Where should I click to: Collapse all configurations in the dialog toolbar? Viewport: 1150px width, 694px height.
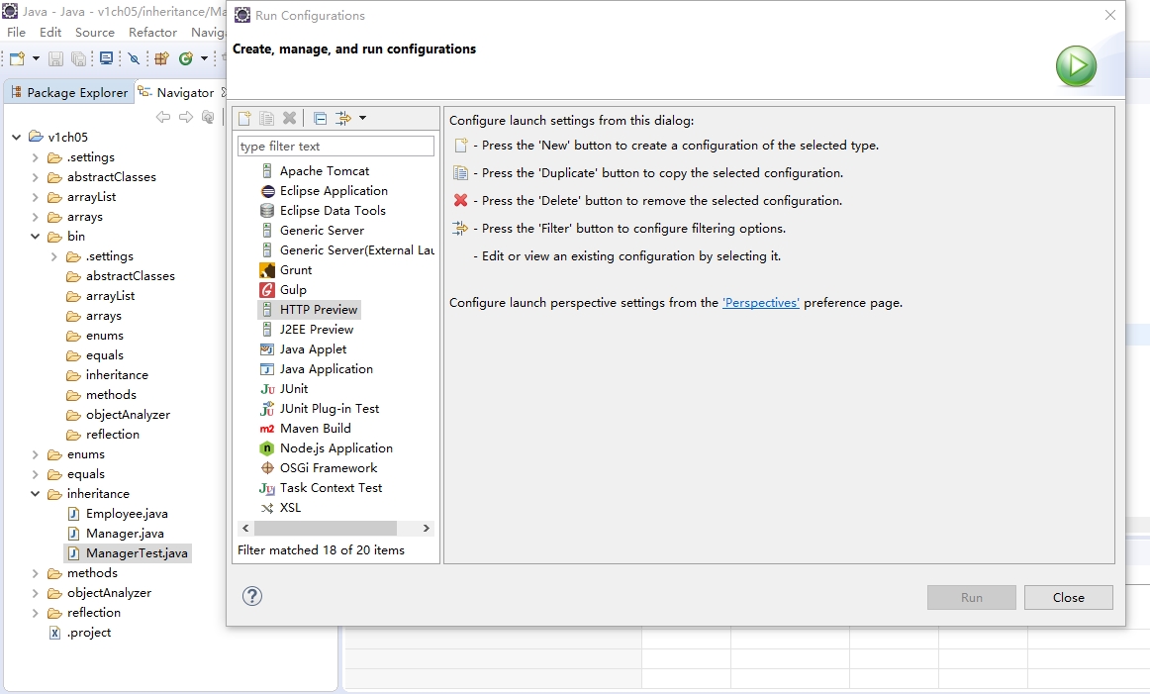pyautogui.click(x=320, y=118)
